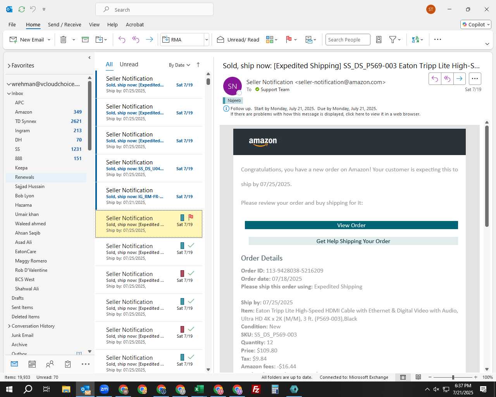Open the Address Book icon
The height and width of the screenshot is (397, 496).
click(x=379, y=40)
